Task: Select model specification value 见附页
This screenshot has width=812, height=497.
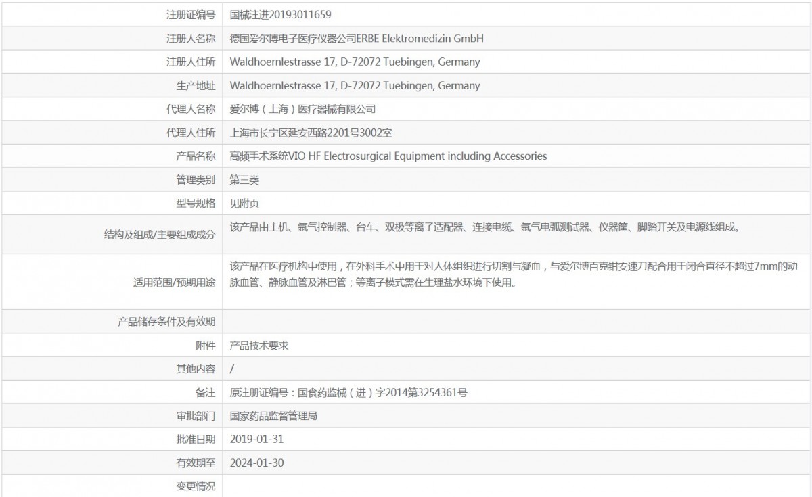Action: point(244,204)
